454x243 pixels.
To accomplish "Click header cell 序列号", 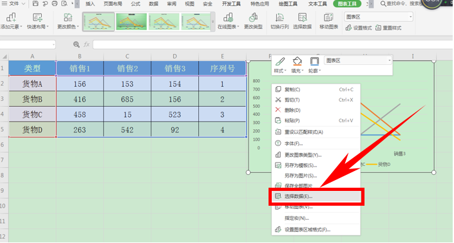I will pos(222,69).
